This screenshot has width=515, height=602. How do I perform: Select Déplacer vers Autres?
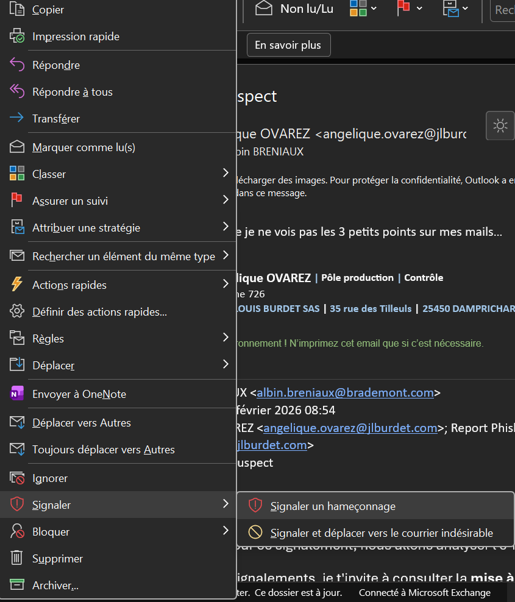tap(118, 423)
